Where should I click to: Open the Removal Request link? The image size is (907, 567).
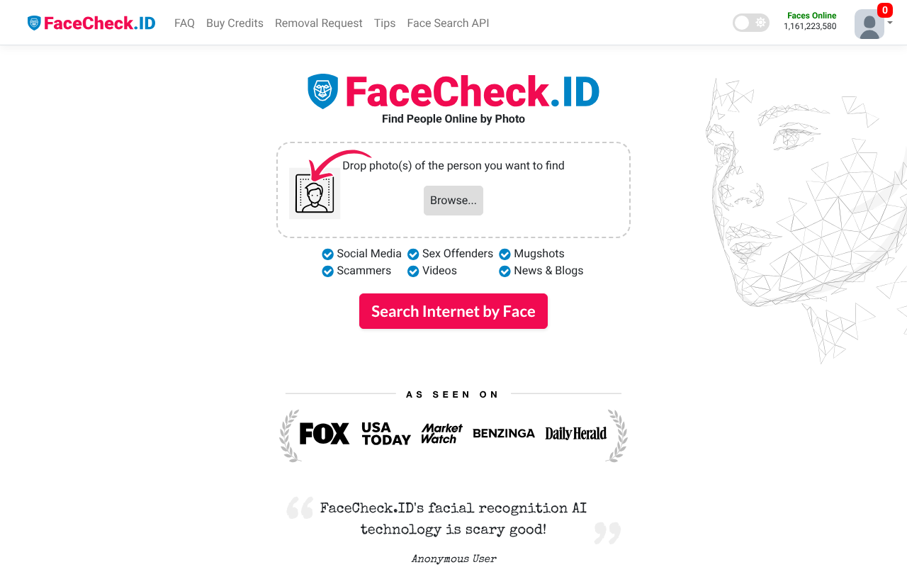click(x=319, y=23)
